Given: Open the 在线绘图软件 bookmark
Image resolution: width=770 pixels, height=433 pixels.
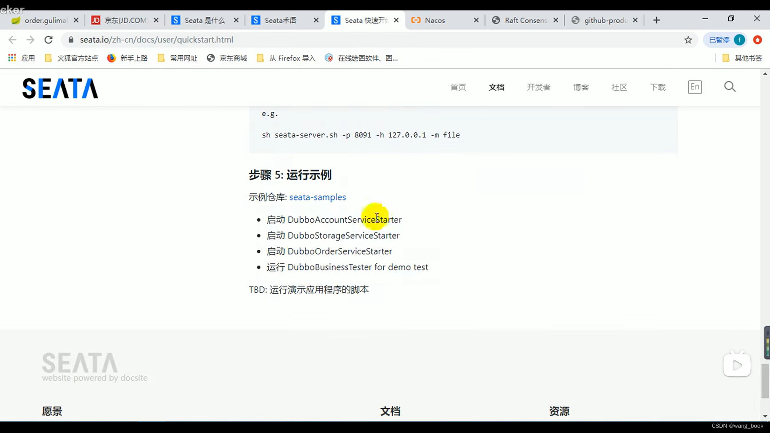Looking at the screenshot, I should (362, 58).
